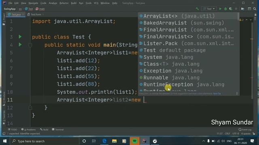The image size is (259, 145).
Task: Click the window layout icon beside search
Action: (x=249, y=9)
